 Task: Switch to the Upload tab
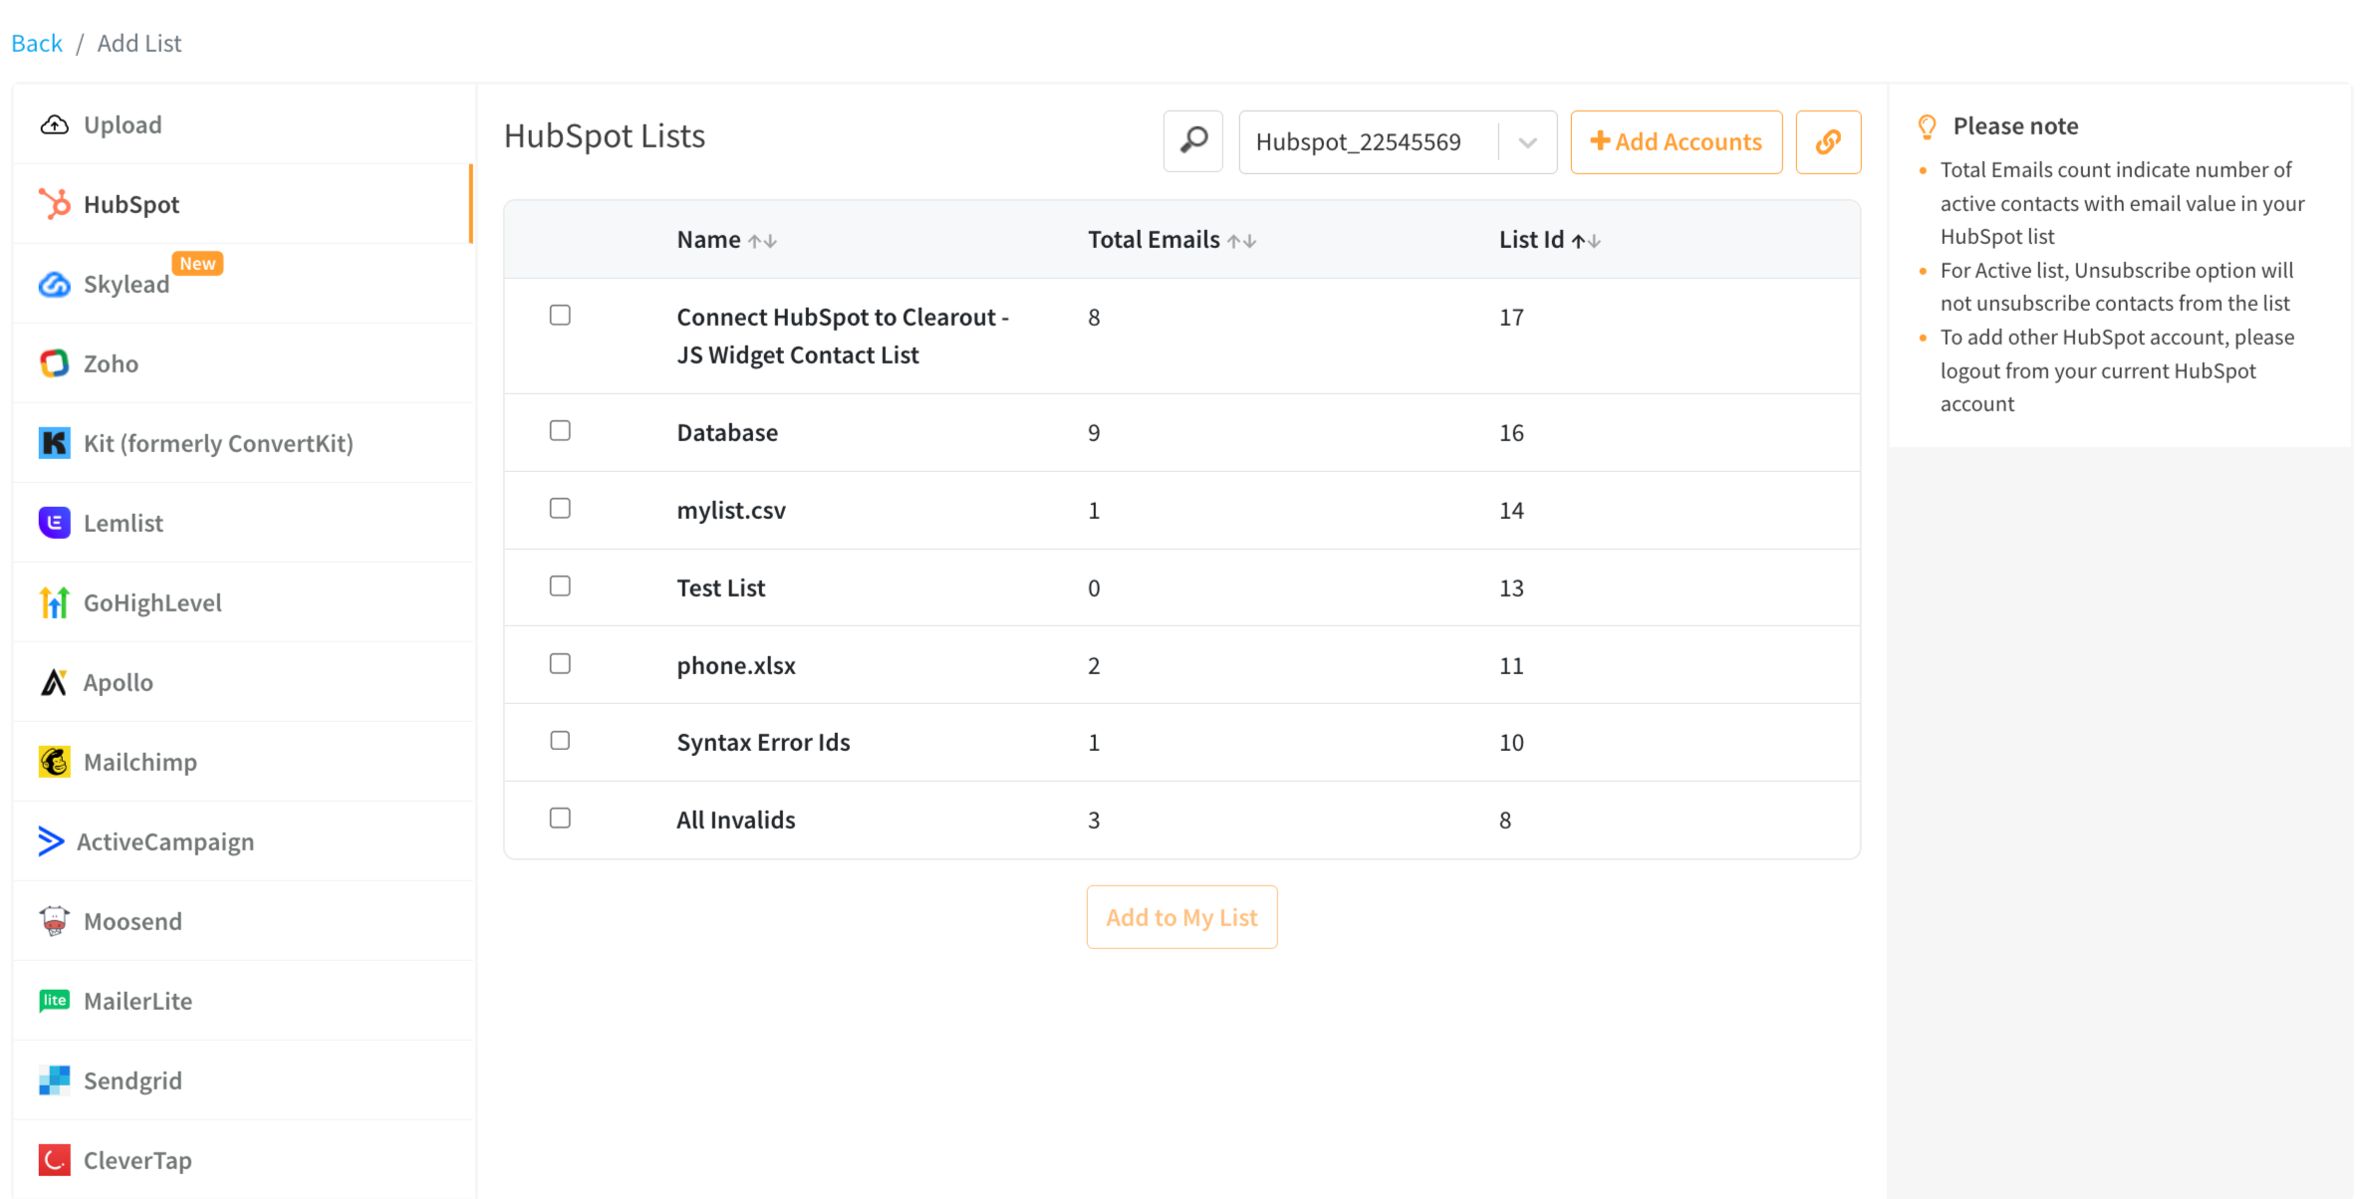(122, 124)
